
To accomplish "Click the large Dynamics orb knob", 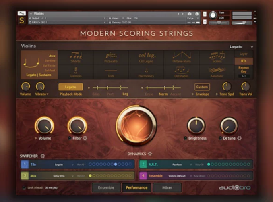I will (136, 125).
